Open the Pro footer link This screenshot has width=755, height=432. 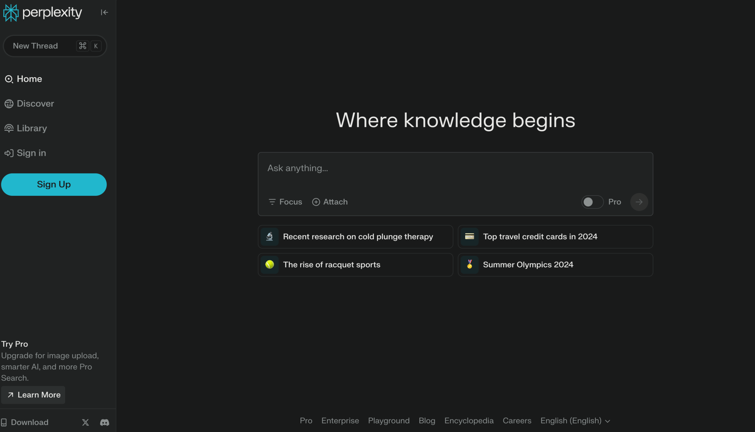pyautogui.click(x=306, y=421)
